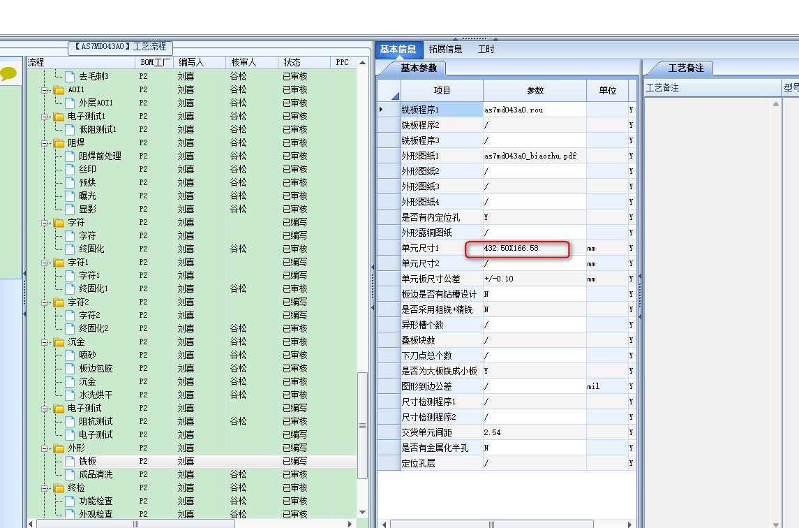Click the document icon beside 成品清洗
Image resolution: width=799 pixels, height=528 pixels.
(x=70, y=474)
